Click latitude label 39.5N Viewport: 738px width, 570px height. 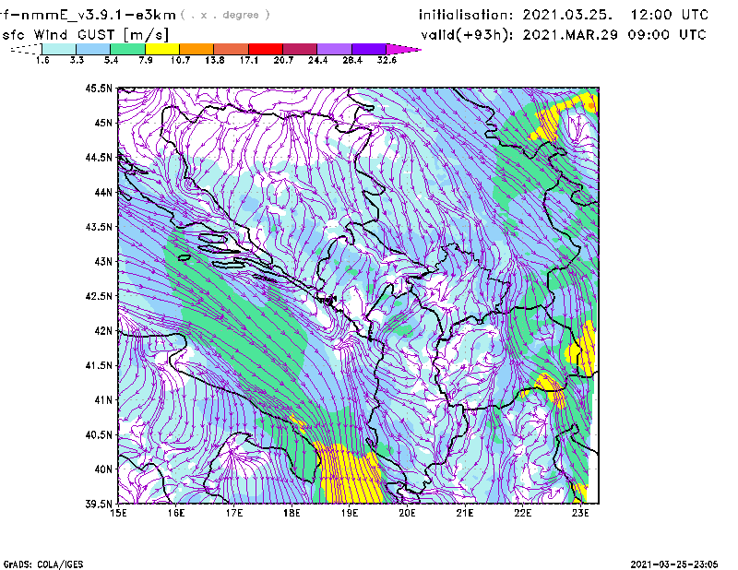tap(99, 505)
